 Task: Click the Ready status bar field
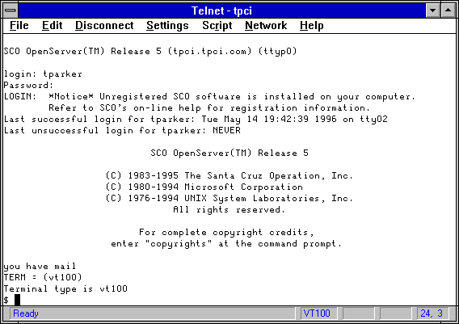(153, 313)
